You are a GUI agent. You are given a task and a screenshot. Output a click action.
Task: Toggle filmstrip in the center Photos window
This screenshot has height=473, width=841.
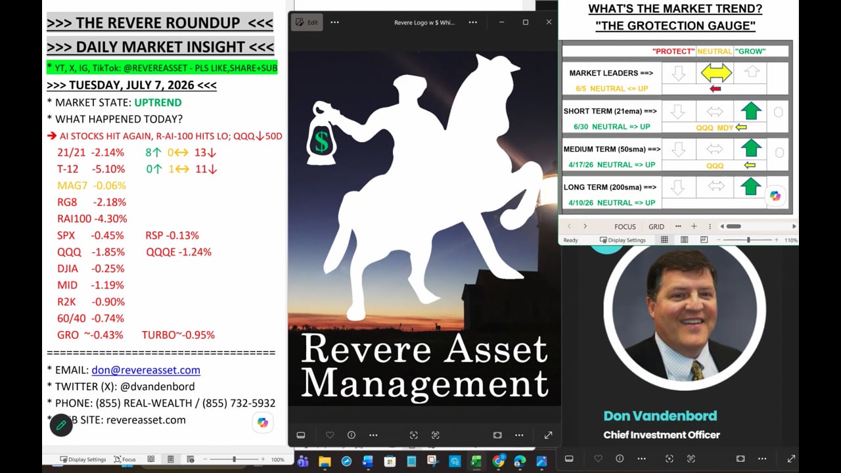(x=301, y=435)
